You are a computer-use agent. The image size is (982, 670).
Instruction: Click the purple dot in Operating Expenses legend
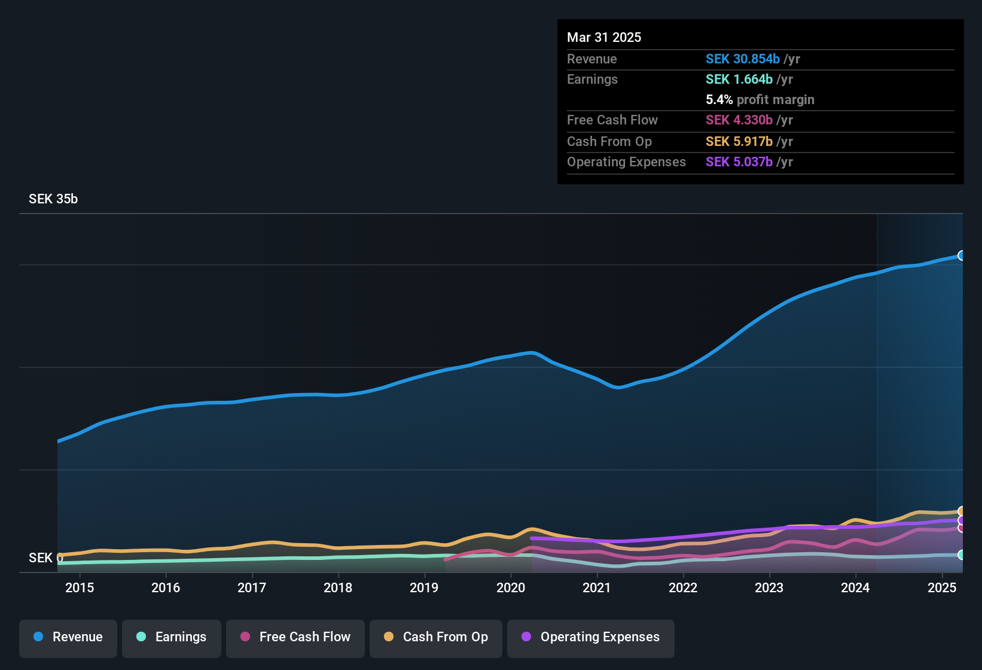point(526,636)
